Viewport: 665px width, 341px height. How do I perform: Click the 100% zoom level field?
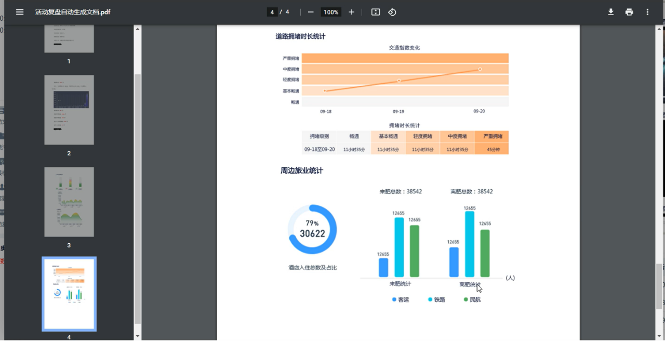(330, 12)
